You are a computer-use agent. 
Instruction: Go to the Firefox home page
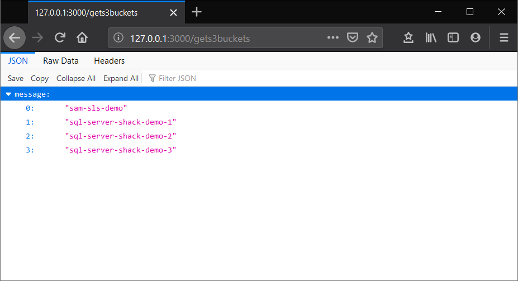(82, 38)
